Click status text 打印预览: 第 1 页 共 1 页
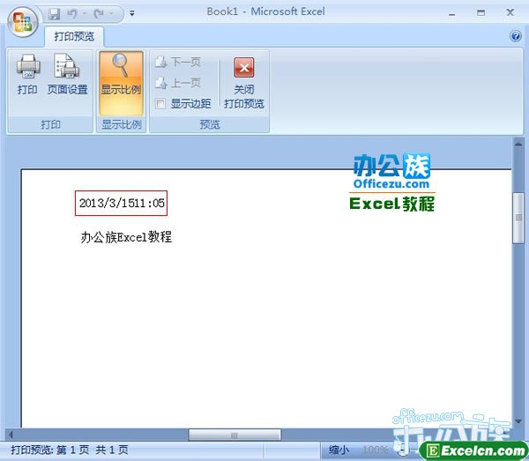This screenshot has height=461, width=529. [x=70, y=450]
